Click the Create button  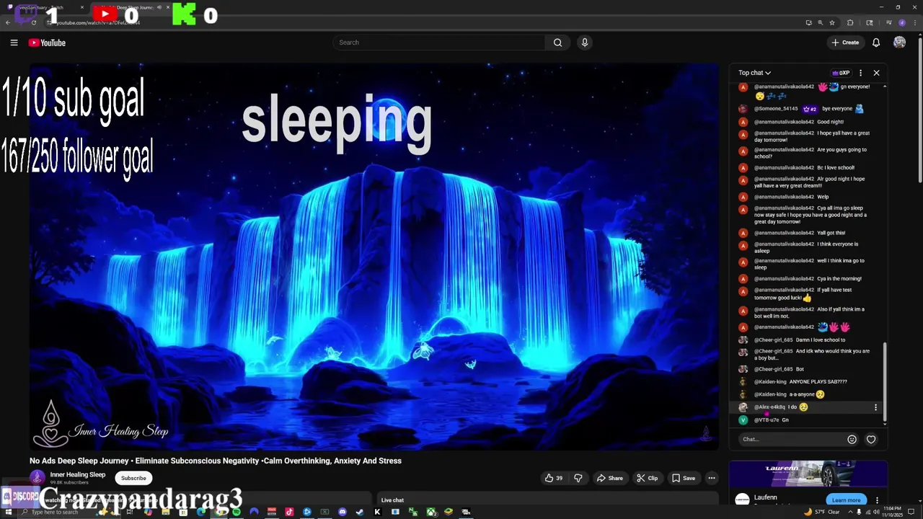[845, 43]
